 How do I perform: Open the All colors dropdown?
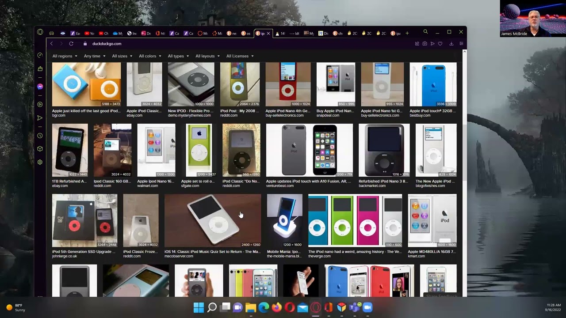(150, 56)
